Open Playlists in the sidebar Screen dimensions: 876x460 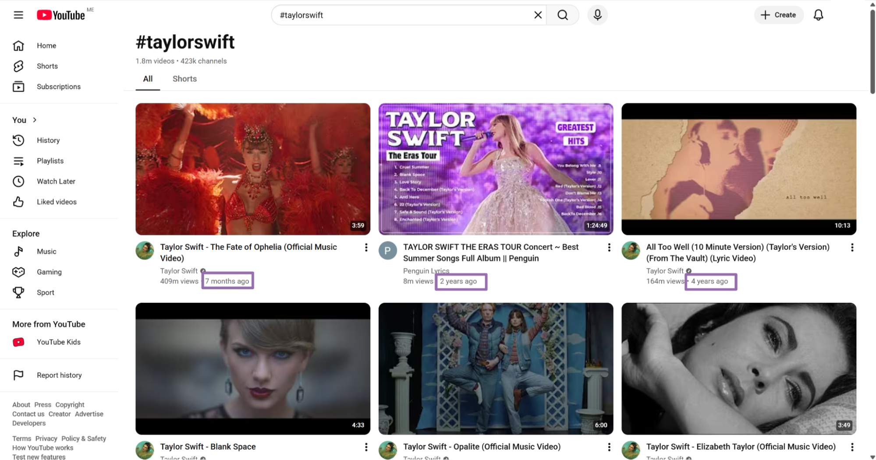[x=59, y=161]
